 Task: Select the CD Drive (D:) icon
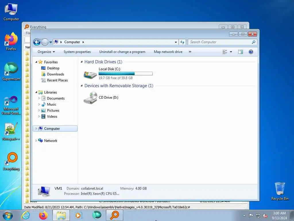click(90, 98)
